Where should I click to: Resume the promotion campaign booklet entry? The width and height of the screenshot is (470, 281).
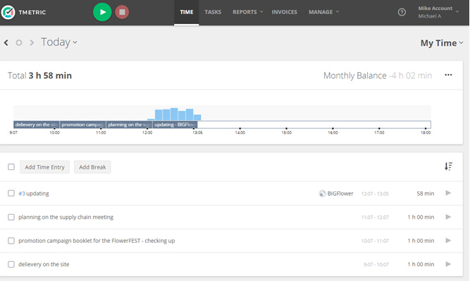(448, 241)
